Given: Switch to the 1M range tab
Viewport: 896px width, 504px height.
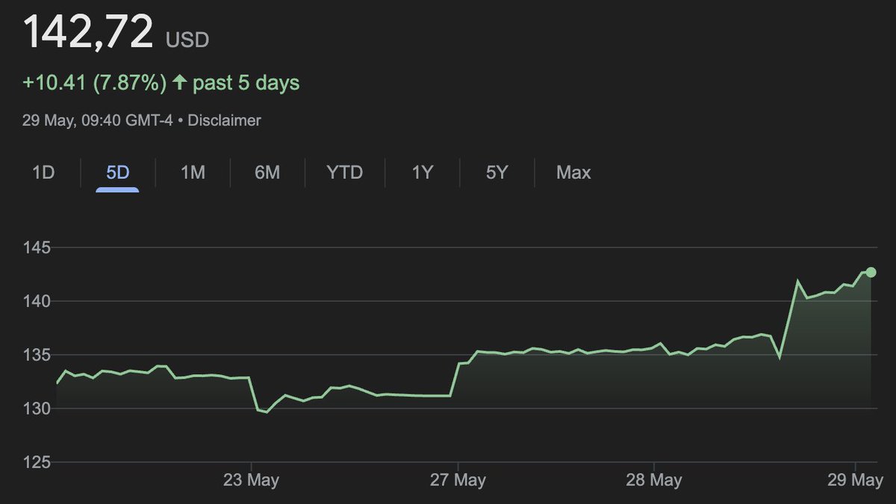Looking at the screenshot, I should pos(193,173).
